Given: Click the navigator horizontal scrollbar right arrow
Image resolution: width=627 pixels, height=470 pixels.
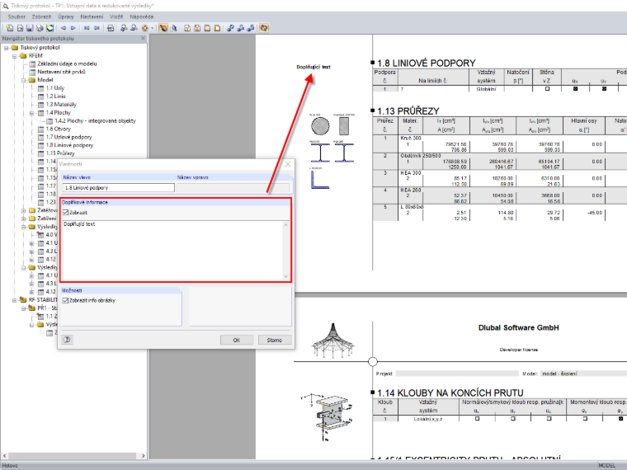Looking at the screenshot, I should (x=144, y=456).
